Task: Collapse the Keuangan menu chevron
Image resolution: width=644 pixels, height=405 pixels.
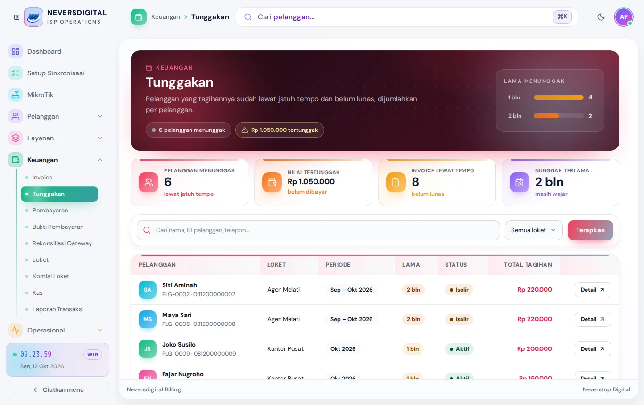Action: [x=100, y=160]
